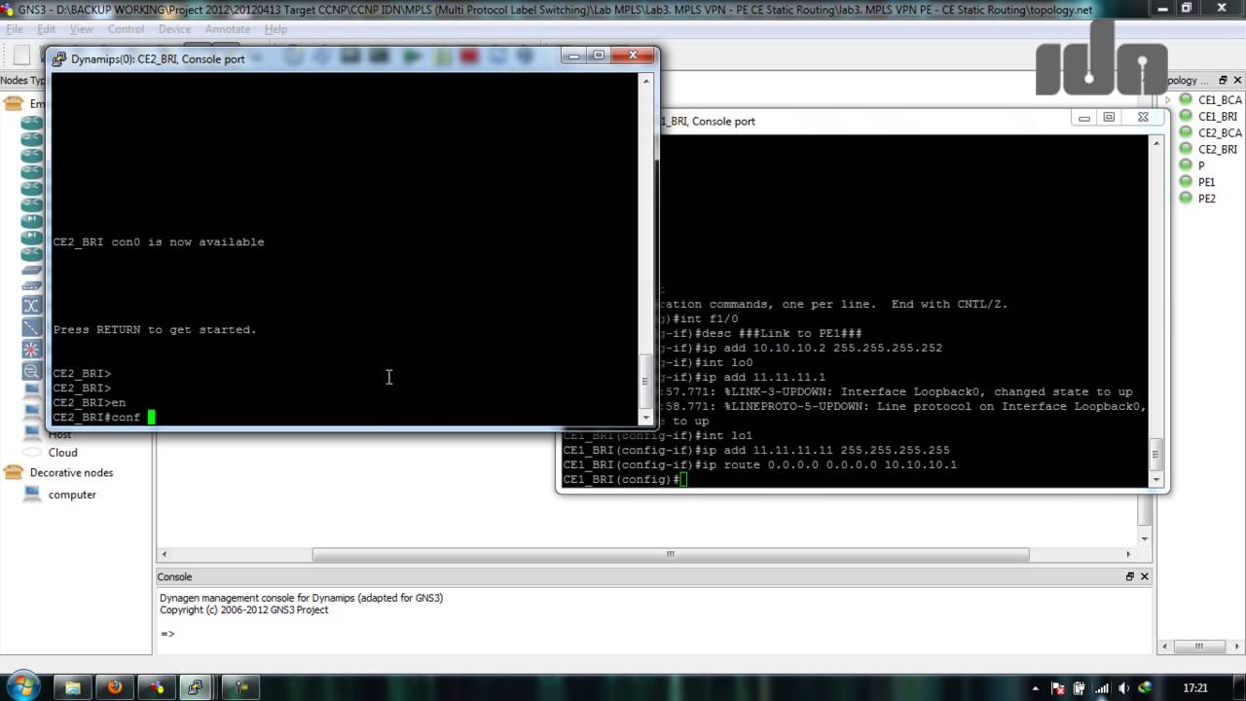1246x701 pixels.
Task: Click the CE1_BRI console scroll up arrow
Action: pyautogui.click(x=1156, y=143)
